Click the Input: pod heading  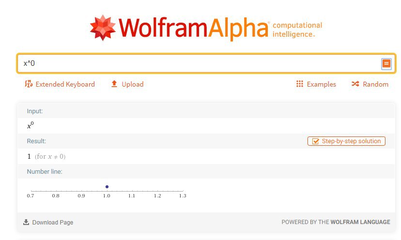click(x=35, y=111)
